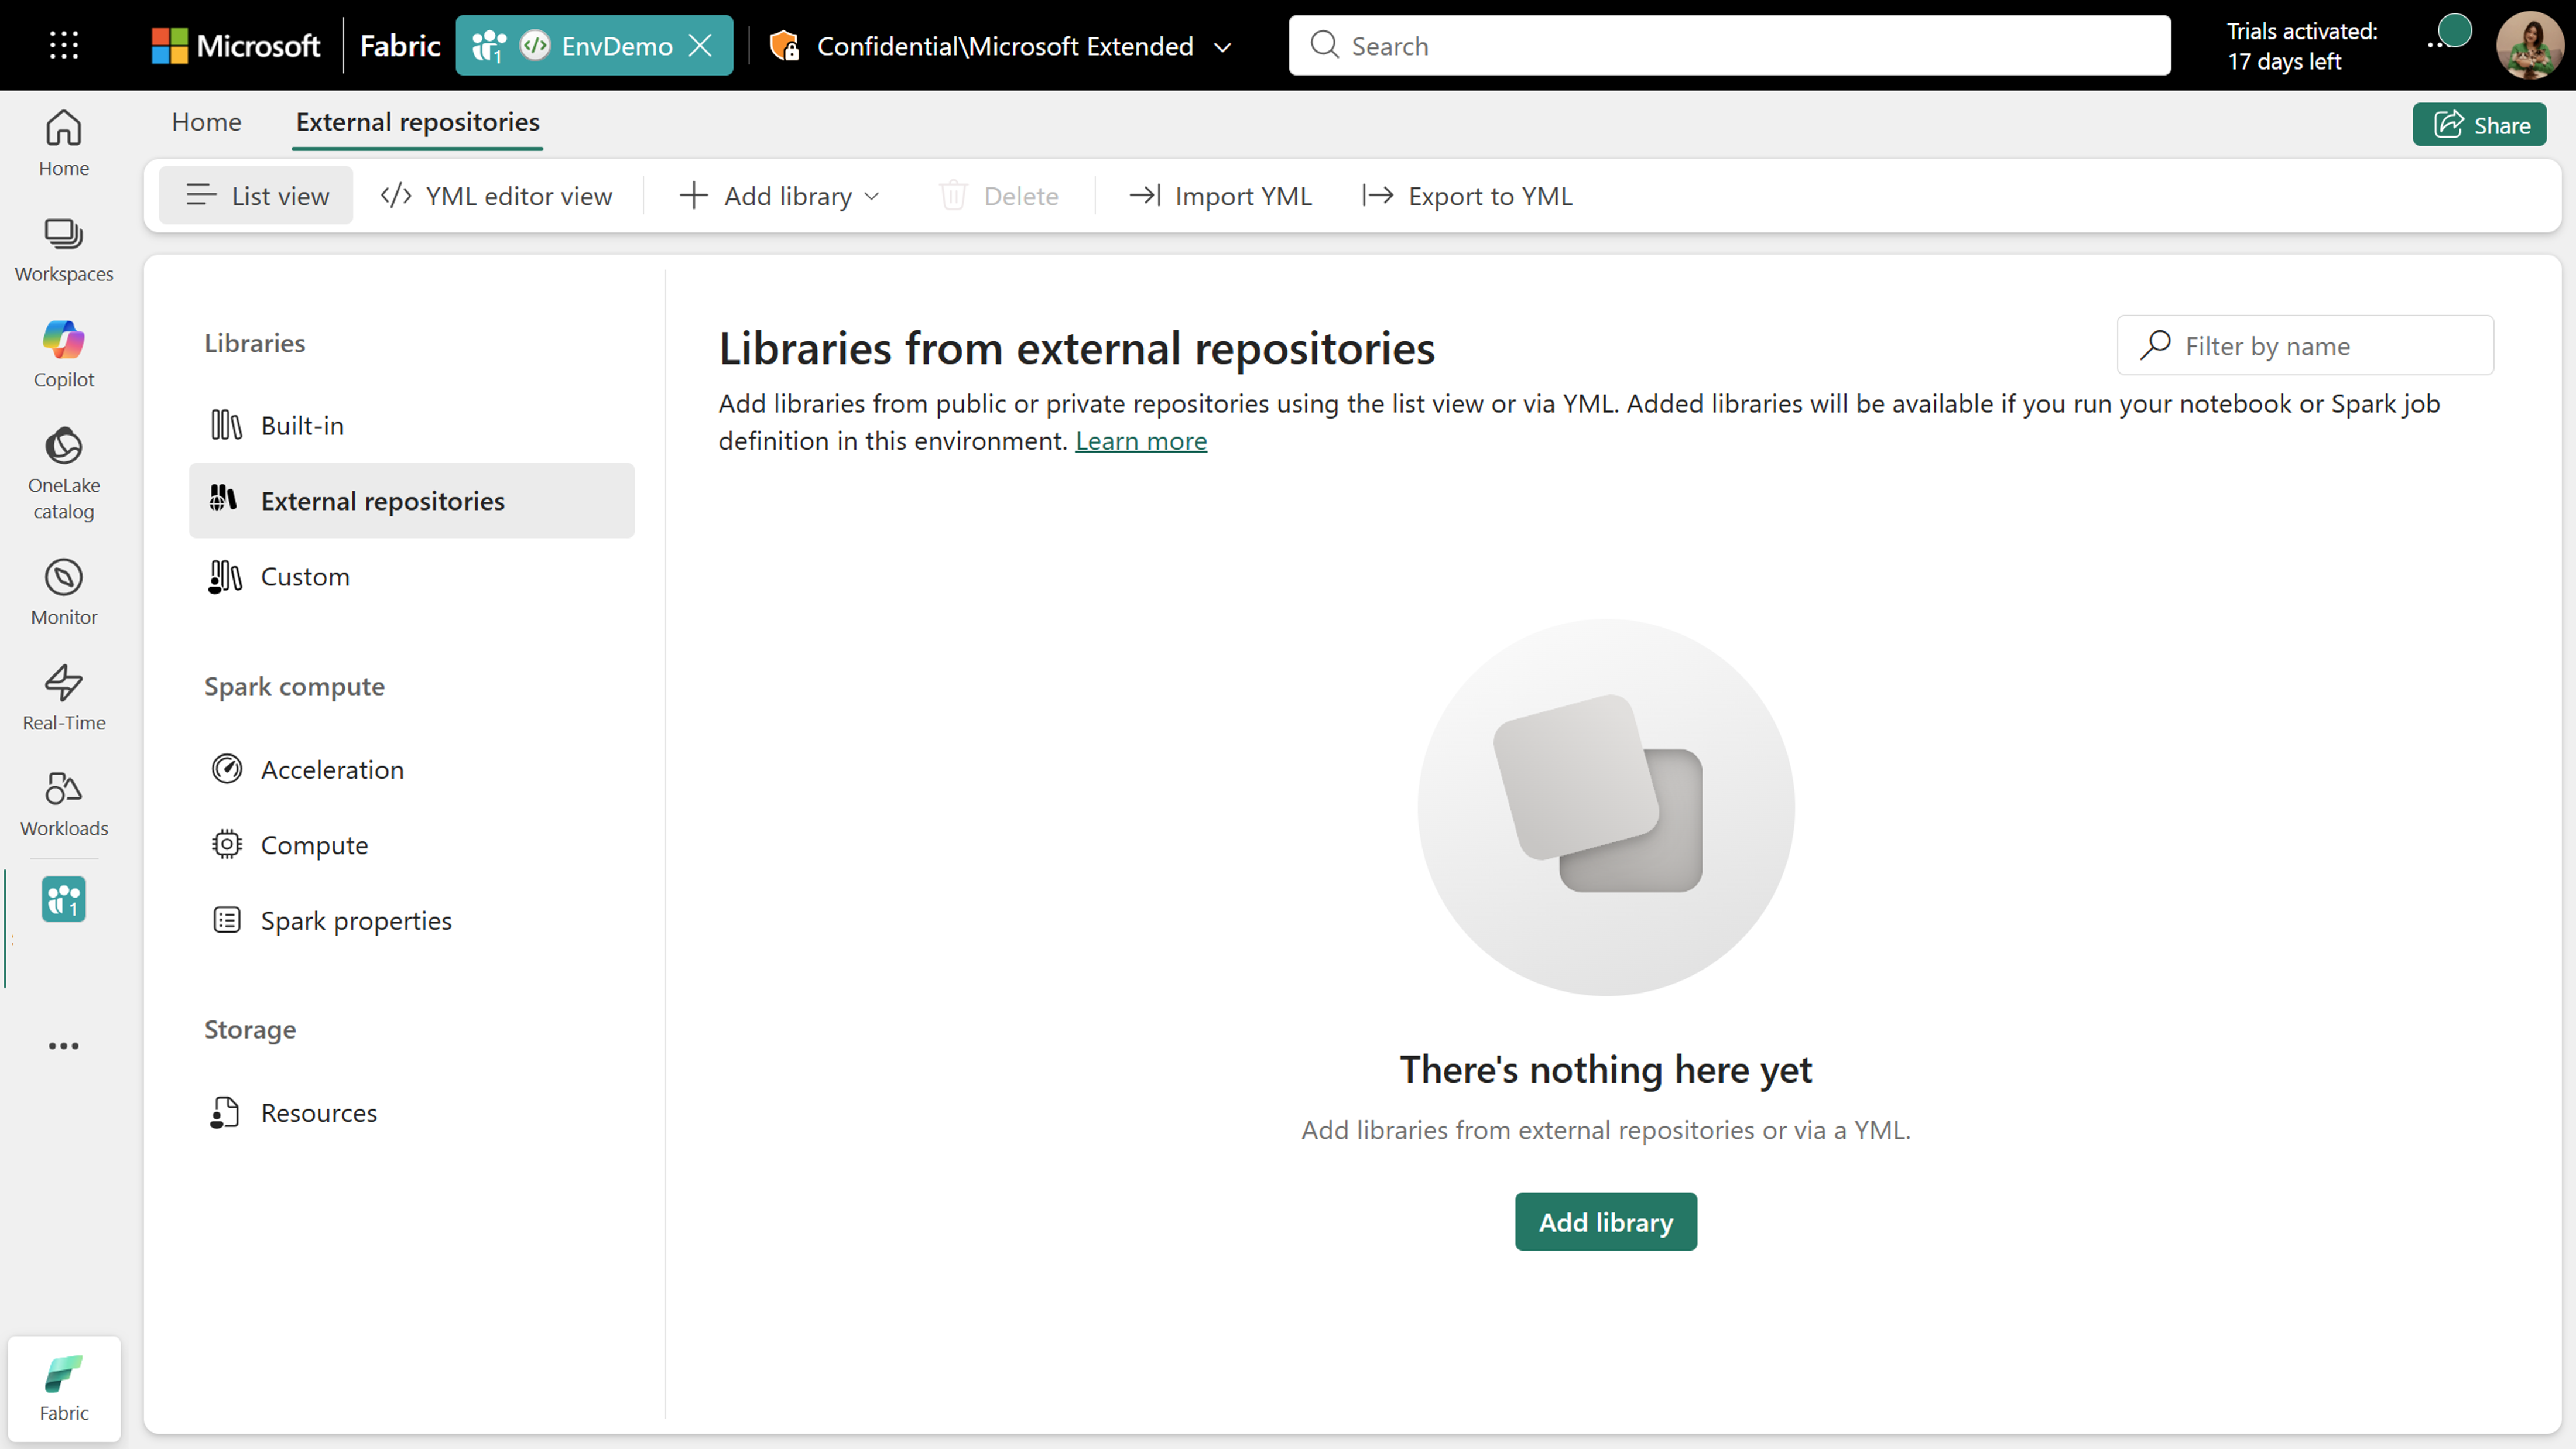Click the green Add library button

1605,1221
